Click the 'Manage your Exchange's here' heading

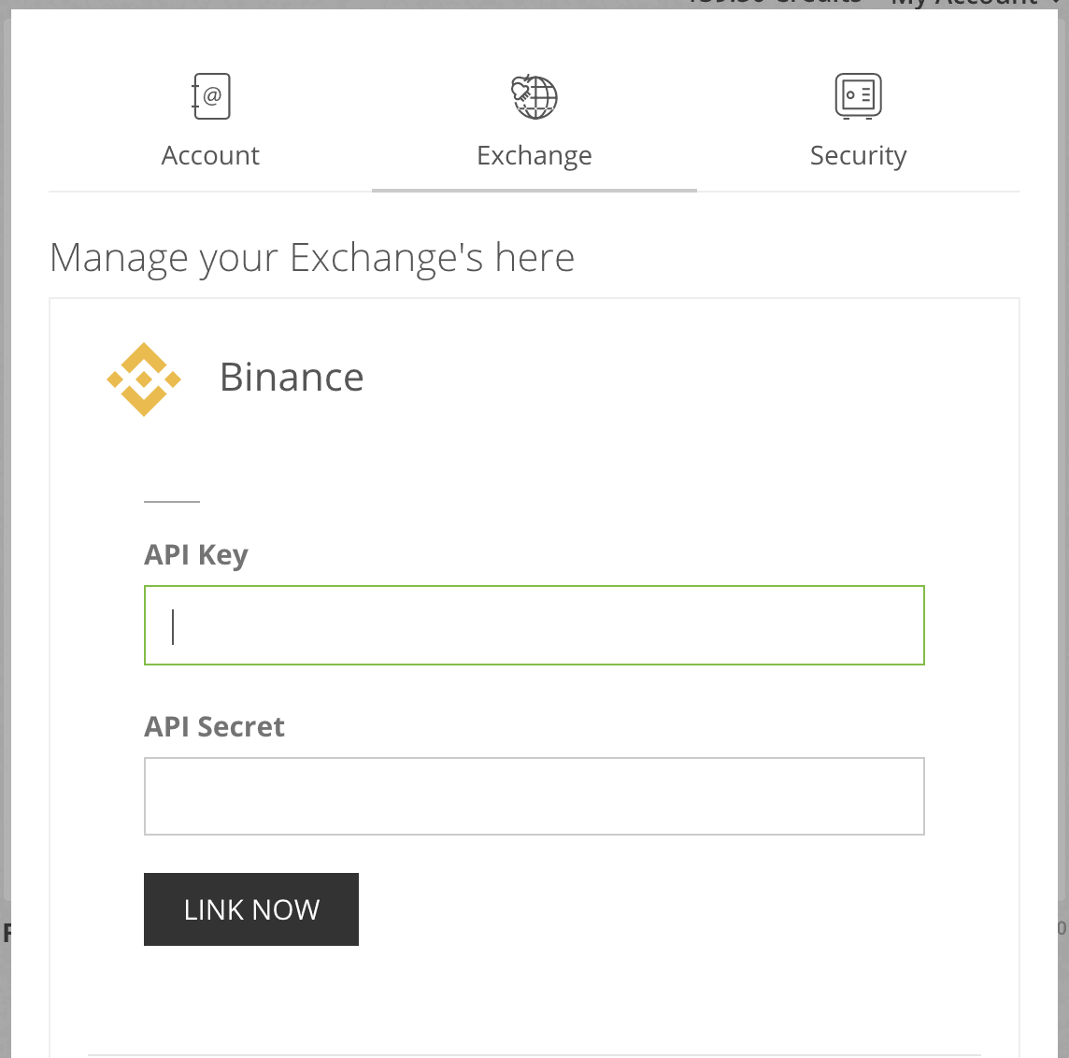(312, 258)
